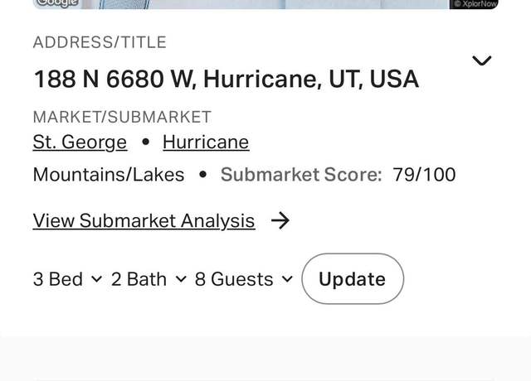Click the chevron next to 3 Bed
531x381 pixels.
click(x=96, y=279)
